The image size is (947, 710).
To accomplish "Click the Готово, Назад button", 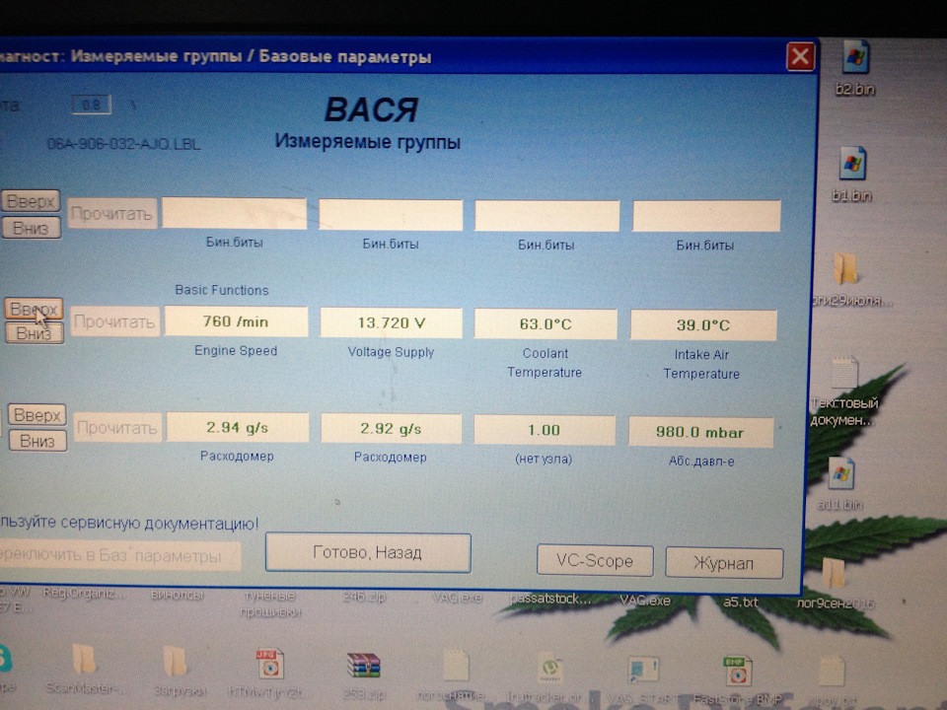I will pos(368,552).
